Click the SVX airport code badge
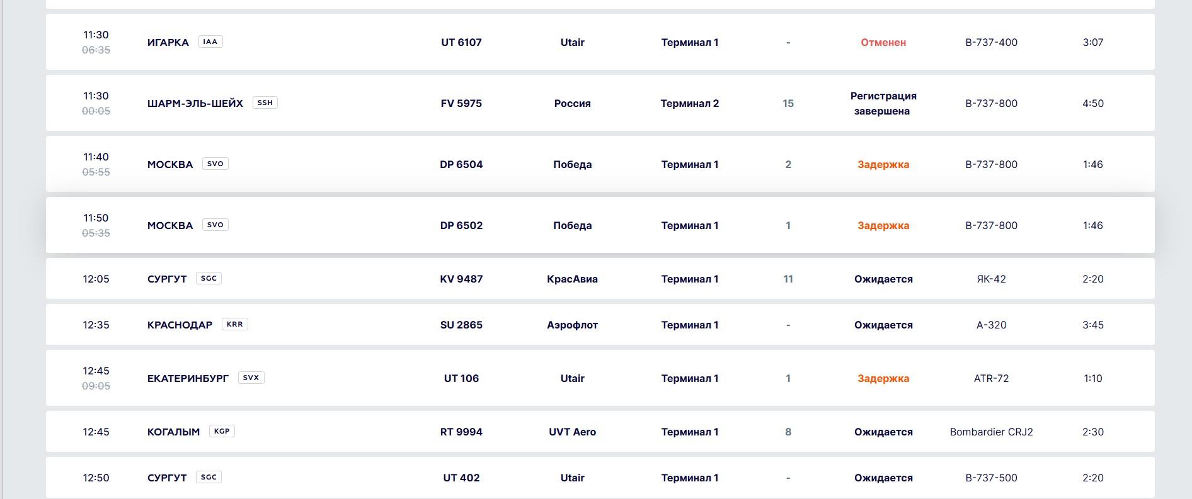 (251, 378)
